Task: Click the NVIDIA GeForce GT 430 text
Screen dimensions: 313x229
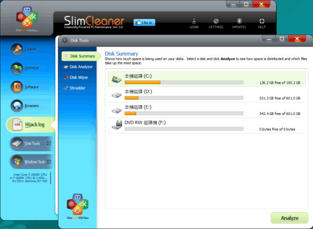Action: 30,181
